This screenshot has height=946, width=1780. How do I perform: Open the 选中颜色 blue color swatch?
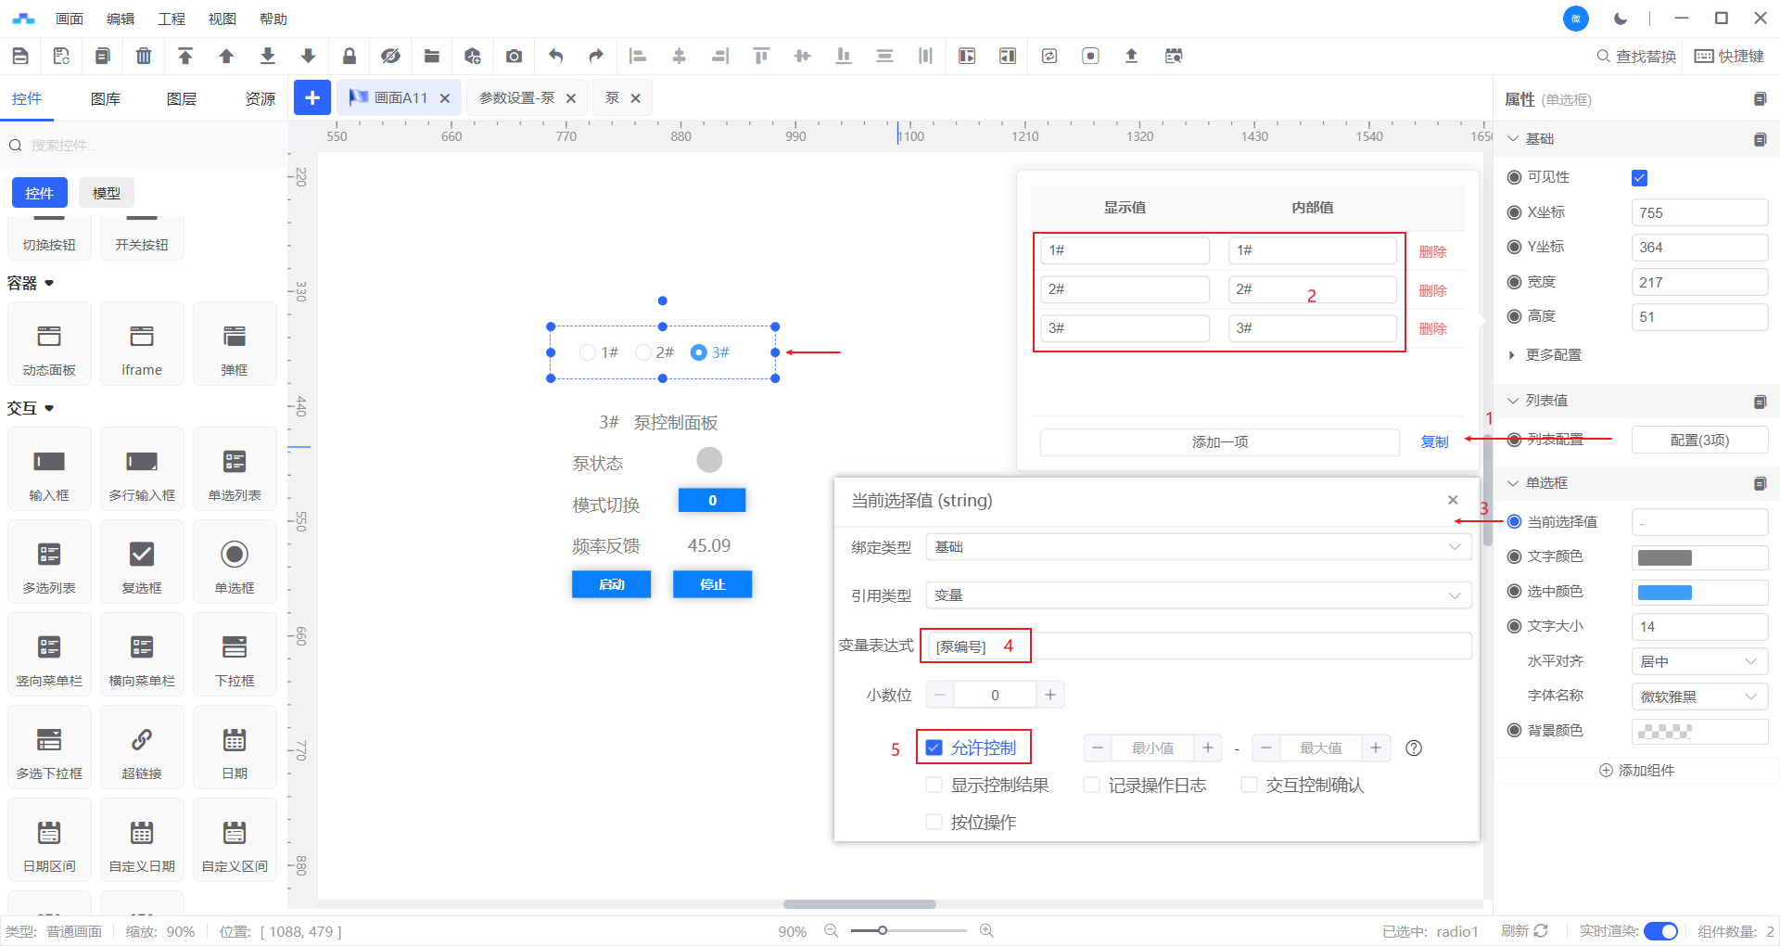click(x=1665, y=593)
